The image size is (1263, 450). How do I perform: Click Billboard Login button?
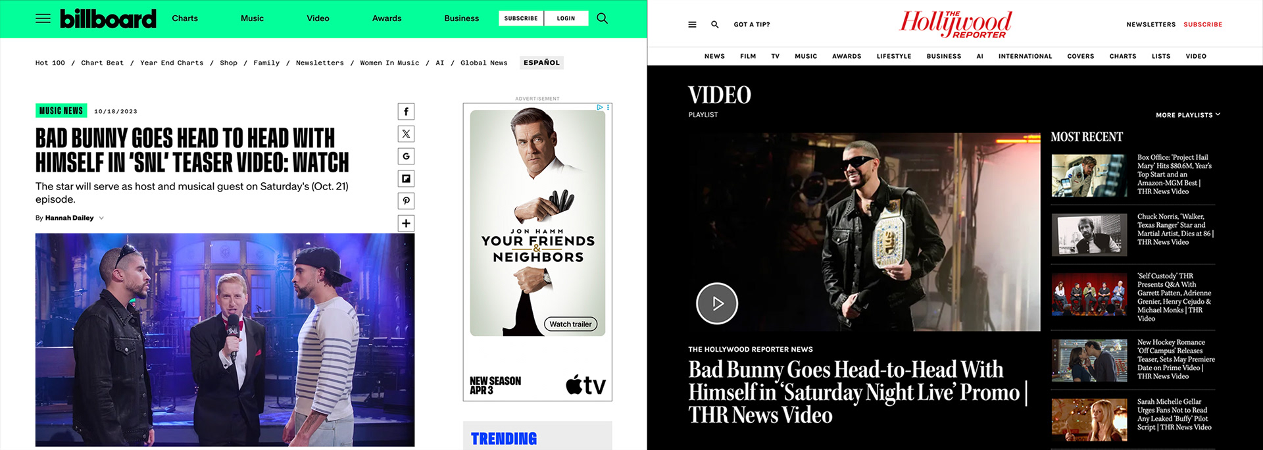(x=566, y=18)
